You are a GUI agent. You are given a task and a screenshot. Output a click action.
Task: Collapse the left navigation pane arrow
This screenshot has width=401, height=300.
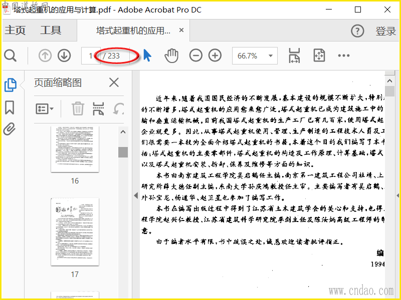pyautogui.click(x=136, y=195)
